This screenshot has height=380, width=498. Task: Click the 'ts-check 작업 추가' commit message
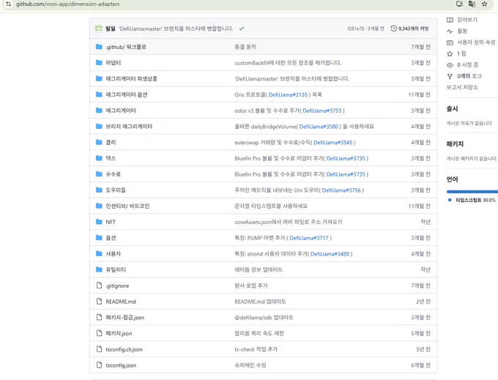[256, 349]
